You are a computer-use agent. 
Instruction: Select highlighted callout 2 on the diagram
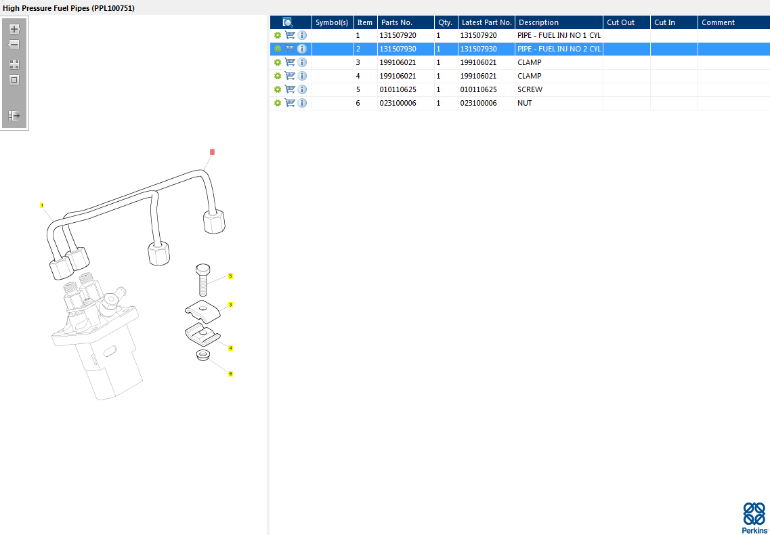coord(212,152)
